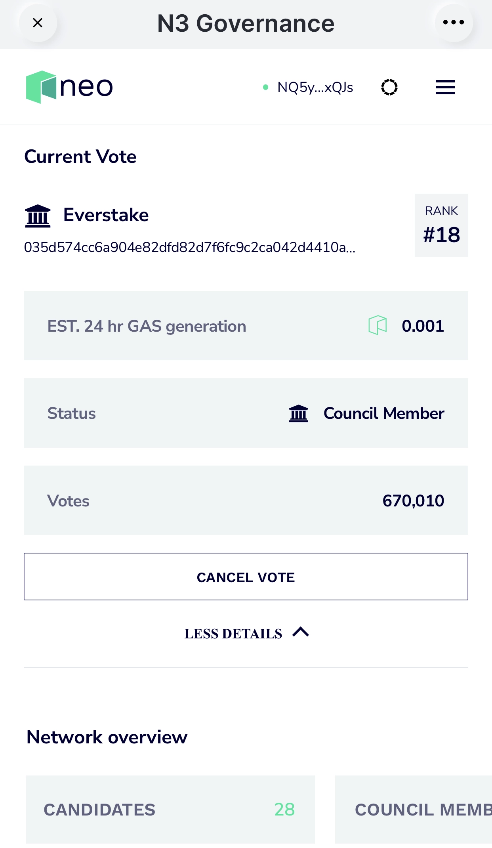Viewport: 492px width, 848px height.
Task: Close the N3 Governance page
Action: (x=38, y=23)
